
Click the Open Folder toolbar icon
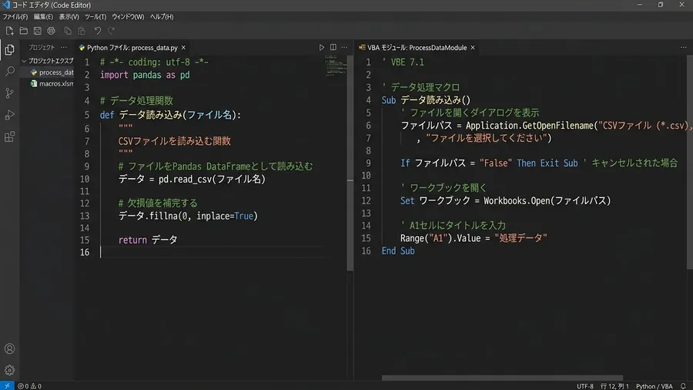coord(23,31)
